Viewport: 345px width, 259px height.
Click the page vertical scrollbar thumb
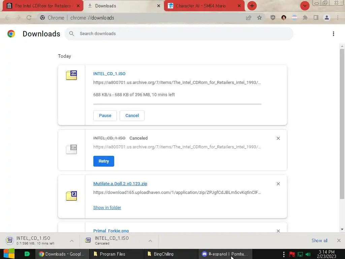(342, 124)
